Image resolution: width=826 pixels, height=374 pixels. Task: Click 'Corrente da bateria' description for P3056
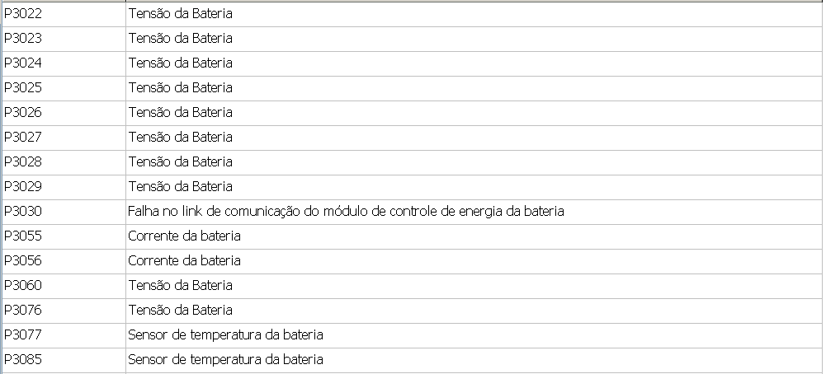[184, 261]
